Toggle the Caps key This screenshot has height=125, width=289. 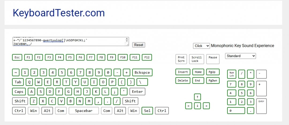pos(19,92)
